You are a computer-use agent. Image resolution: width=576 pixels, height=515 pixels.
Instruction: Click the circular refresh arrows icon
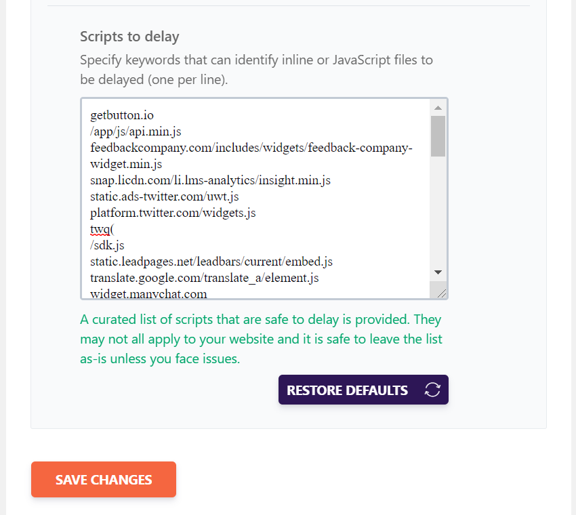pyautogui.click(x=432, y=390)
